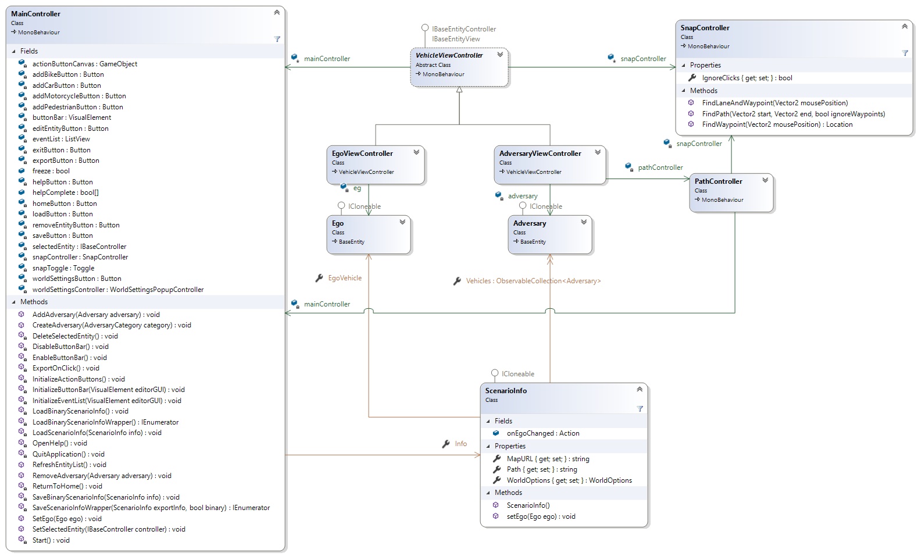Collapse ScenarioInfo Methods section
Image resolution: width=918 pixels, height=556 pixels.
[488, 493]
